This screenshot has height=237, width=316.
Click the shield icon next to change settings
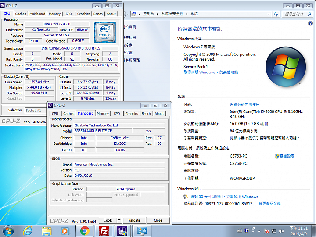277,156
